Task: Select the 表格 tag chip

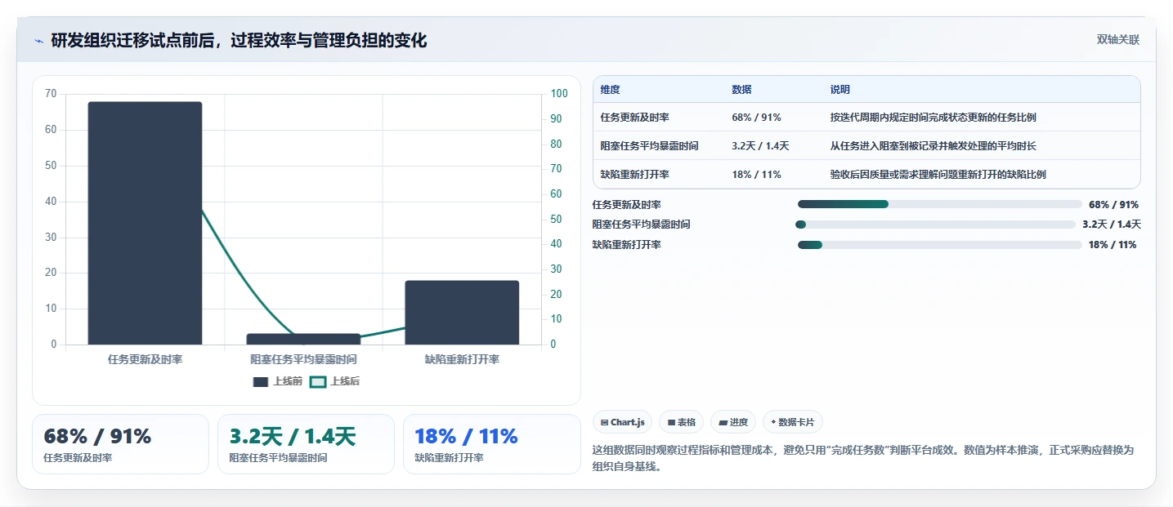Action: [x=681, y=422]
